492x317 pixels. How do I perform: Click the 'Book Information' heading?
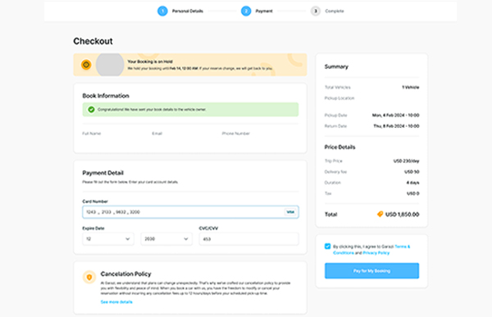click(x=106, y=96)
